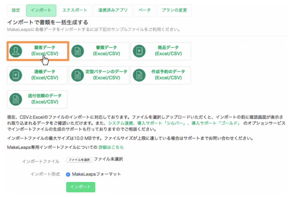Download the 商品データ (Excel/CSV) sample
The width and height of the screenshot is (293, 197).
pyautogui.click(x=161, y=51)
